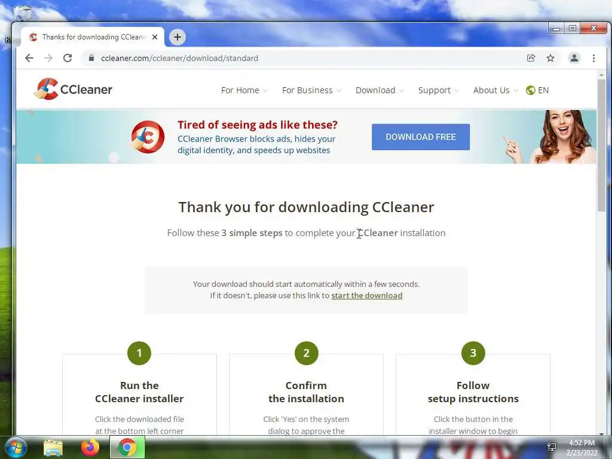Click Thank you for downloading CCleaner heading
Viewport: 612px width, 459px height.
tap(307, 207)
